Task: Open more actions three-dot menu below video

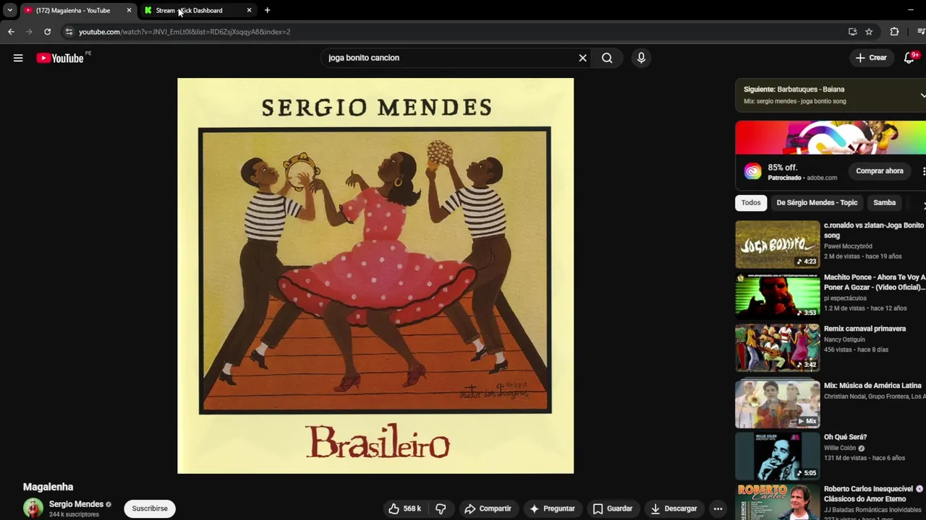Action: (718, 508)
